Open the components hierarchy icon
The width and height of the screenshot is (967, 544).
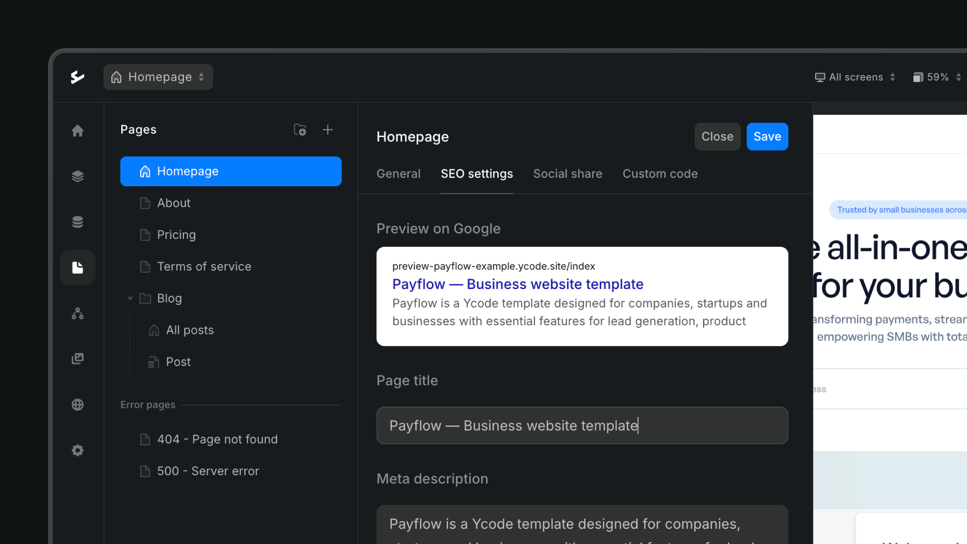[x=77, y=313]
